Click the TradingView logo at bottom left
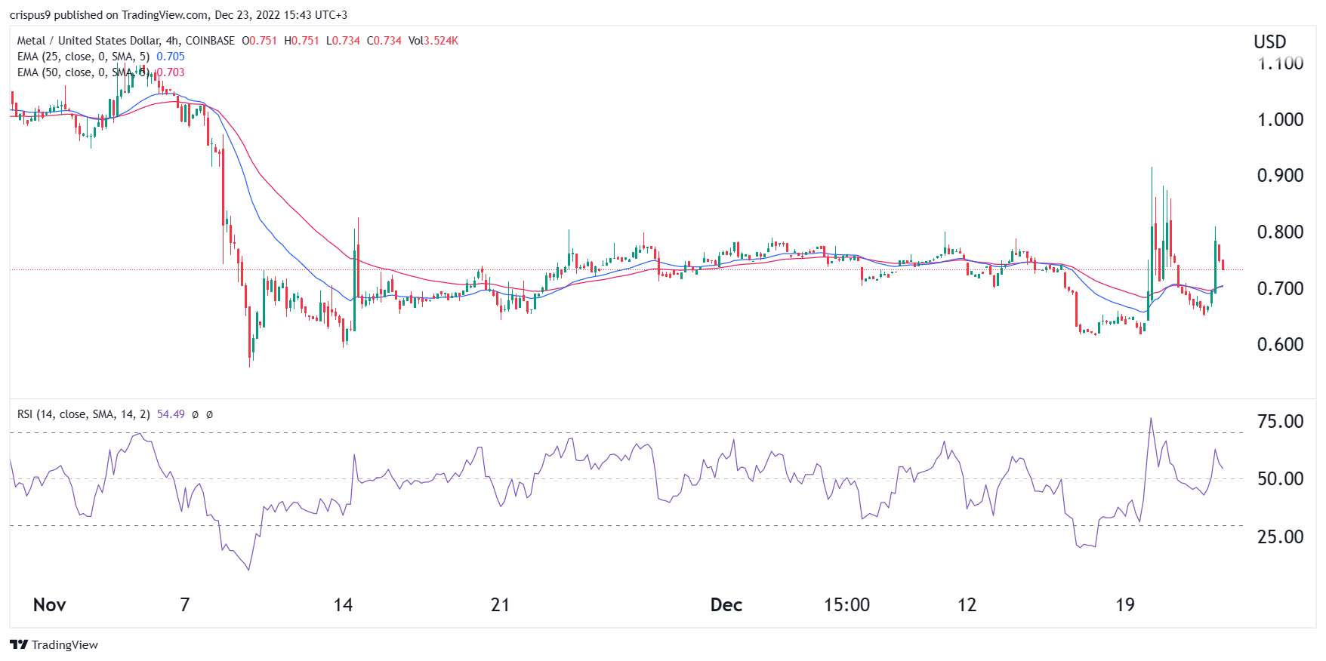 [54, 644]
